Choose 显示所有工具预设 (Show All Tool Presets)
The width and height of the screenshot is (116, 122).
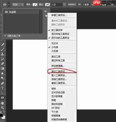point(62,34)
